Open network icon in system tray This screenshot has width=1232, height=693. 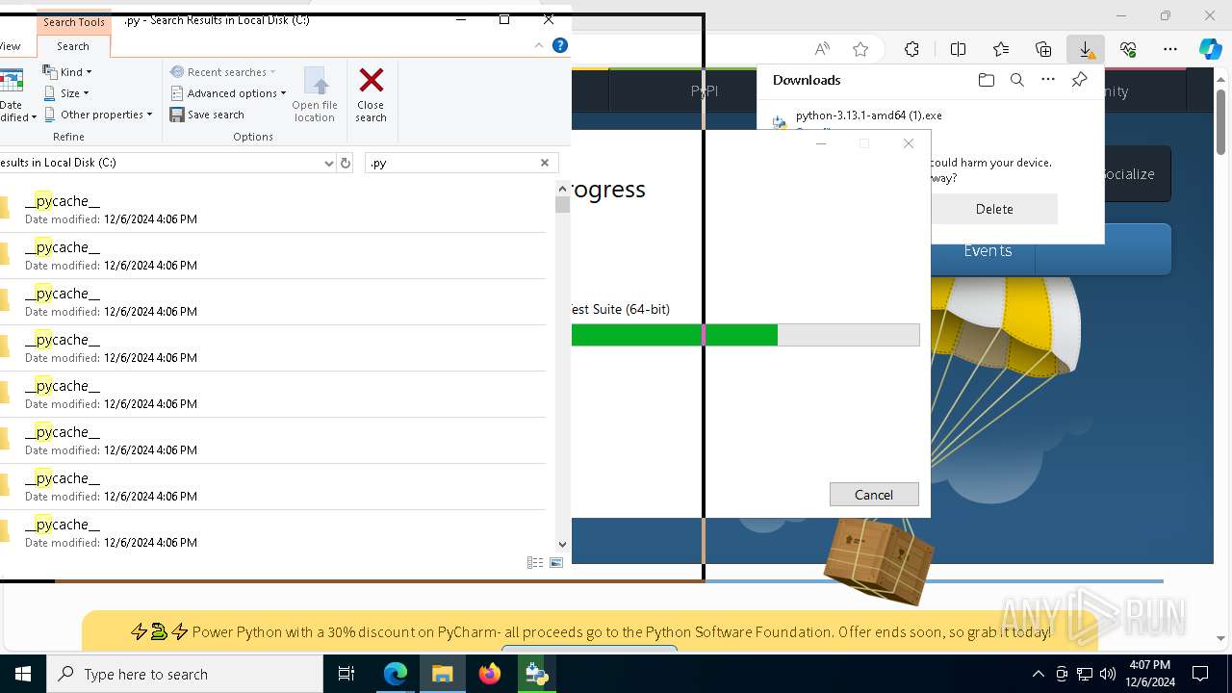point(1085,674)
